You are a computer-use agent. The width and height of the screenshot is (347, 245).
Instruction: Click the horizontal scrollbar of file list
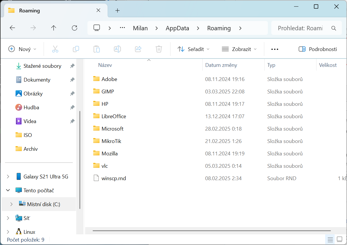tap(211, 231)
